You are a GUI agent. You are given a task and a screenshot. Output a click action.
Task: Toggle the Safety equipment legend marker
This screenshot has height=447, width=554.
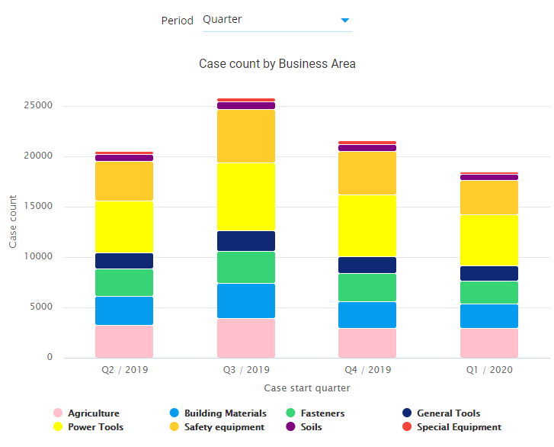click(175, 426)
